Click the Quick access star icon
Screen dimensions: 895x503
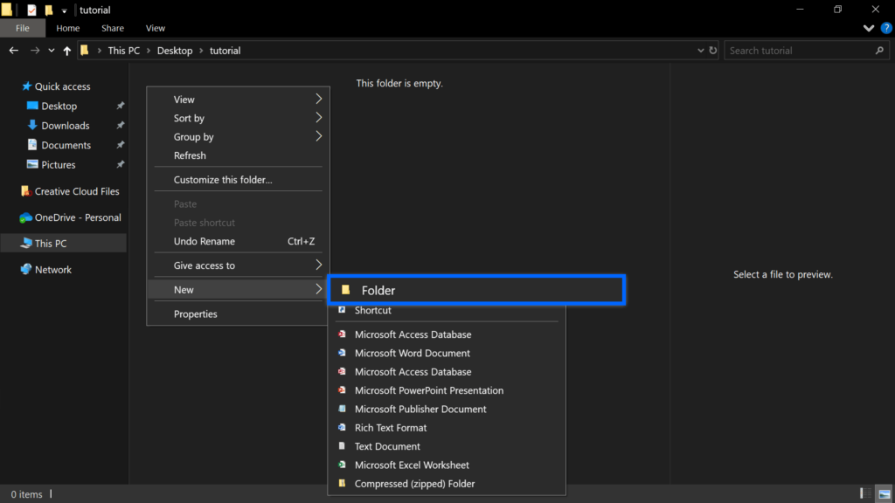(26, 86)
